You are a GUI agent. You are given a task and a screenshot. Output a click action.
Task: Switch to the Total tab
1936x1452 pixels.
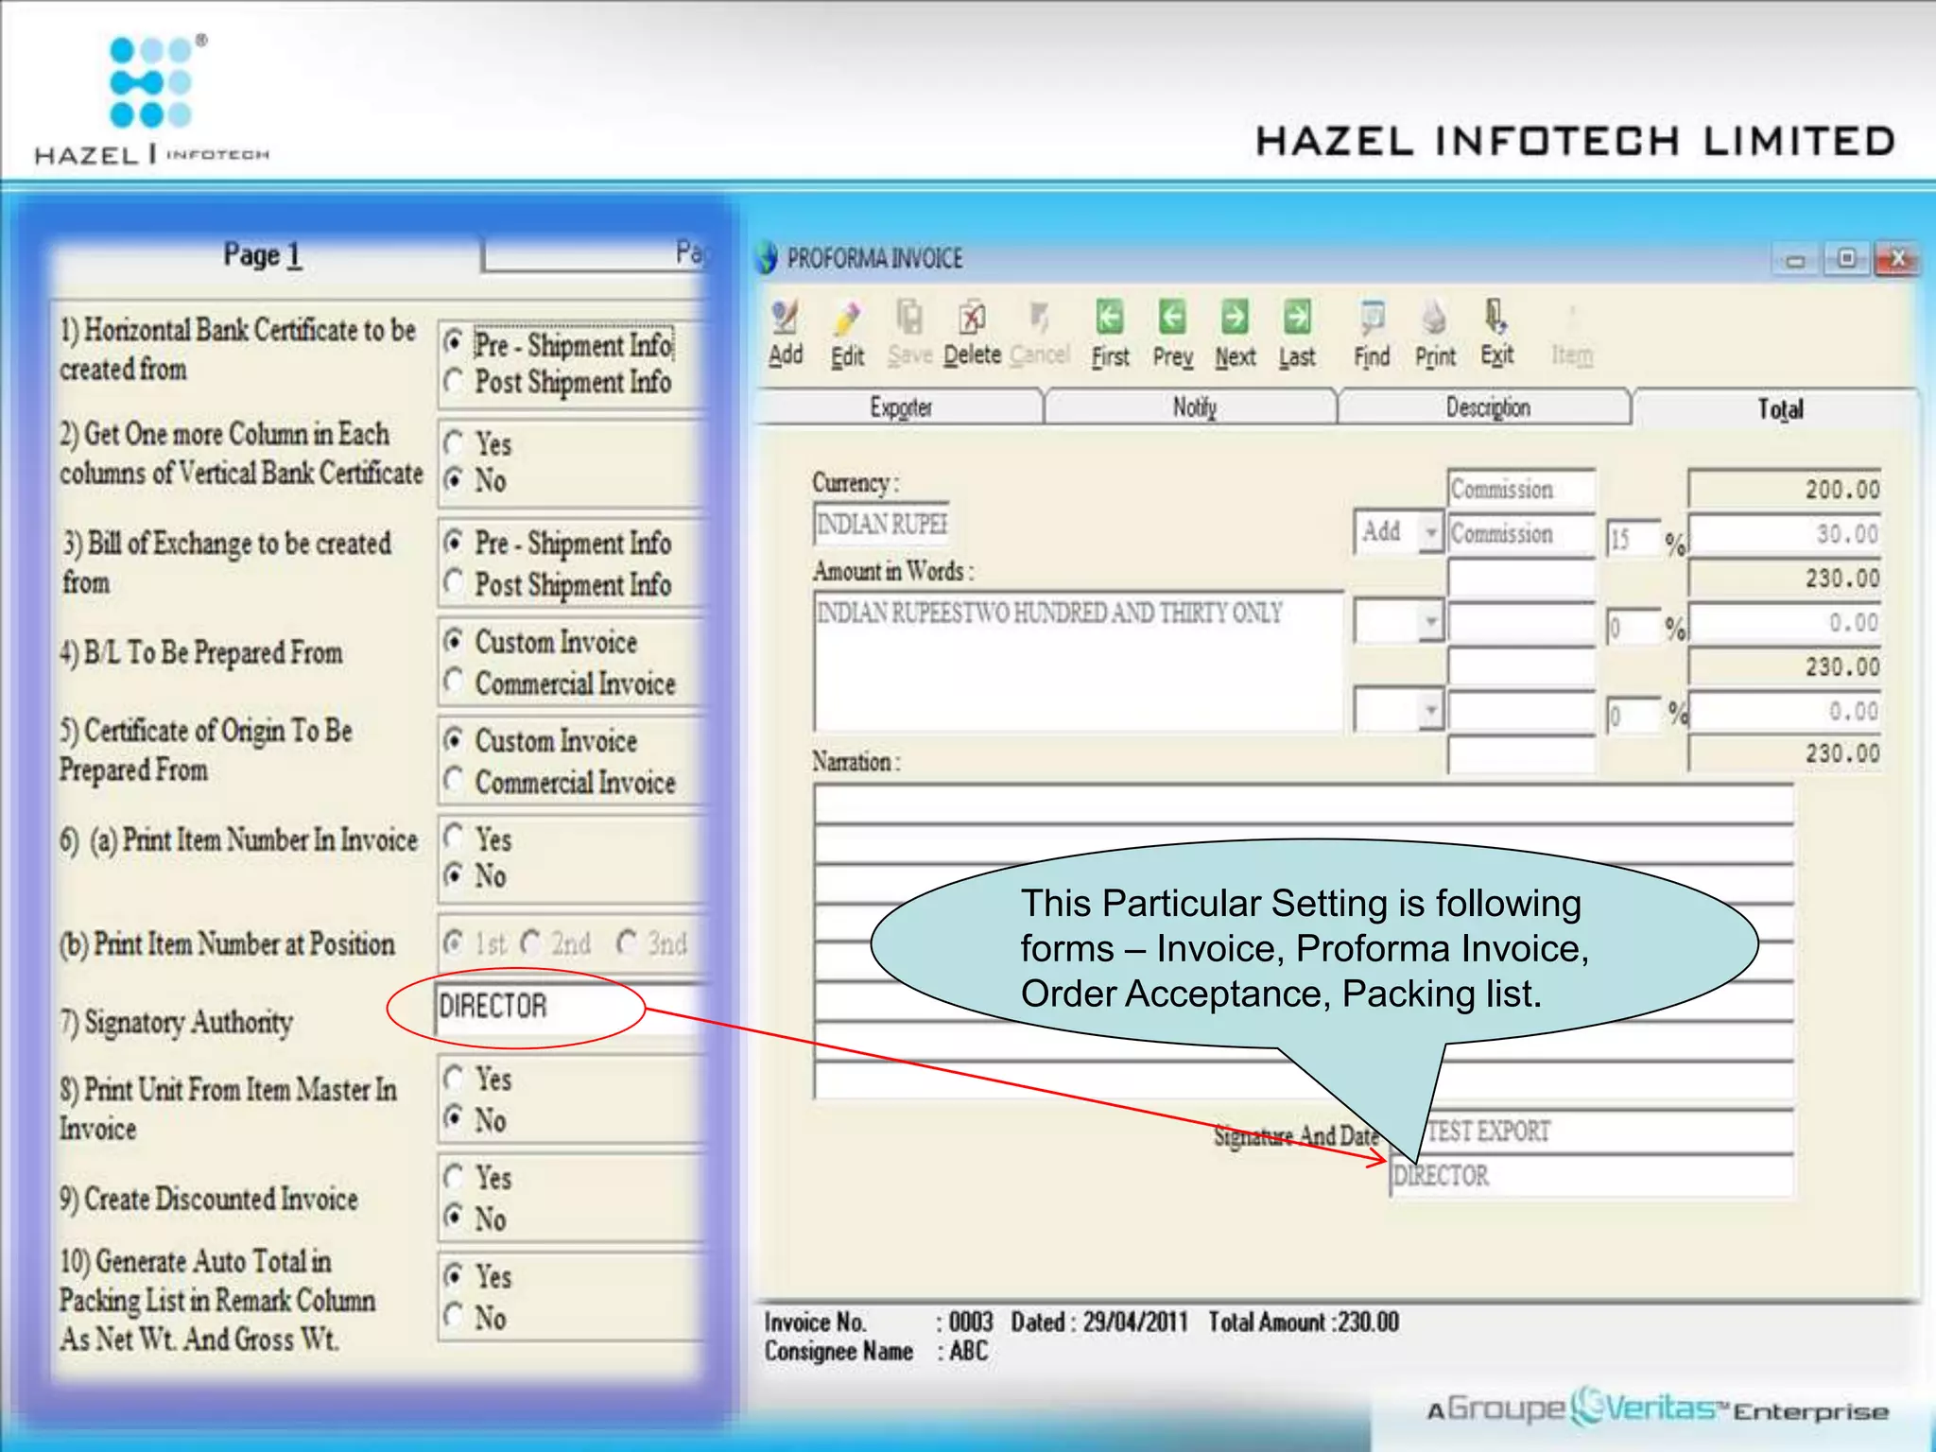tap(1779, 408)
